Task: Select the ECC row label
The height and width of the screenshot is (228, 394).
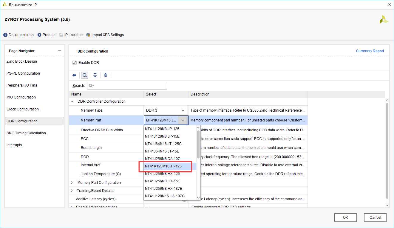Action: click(x=84, y=139)
